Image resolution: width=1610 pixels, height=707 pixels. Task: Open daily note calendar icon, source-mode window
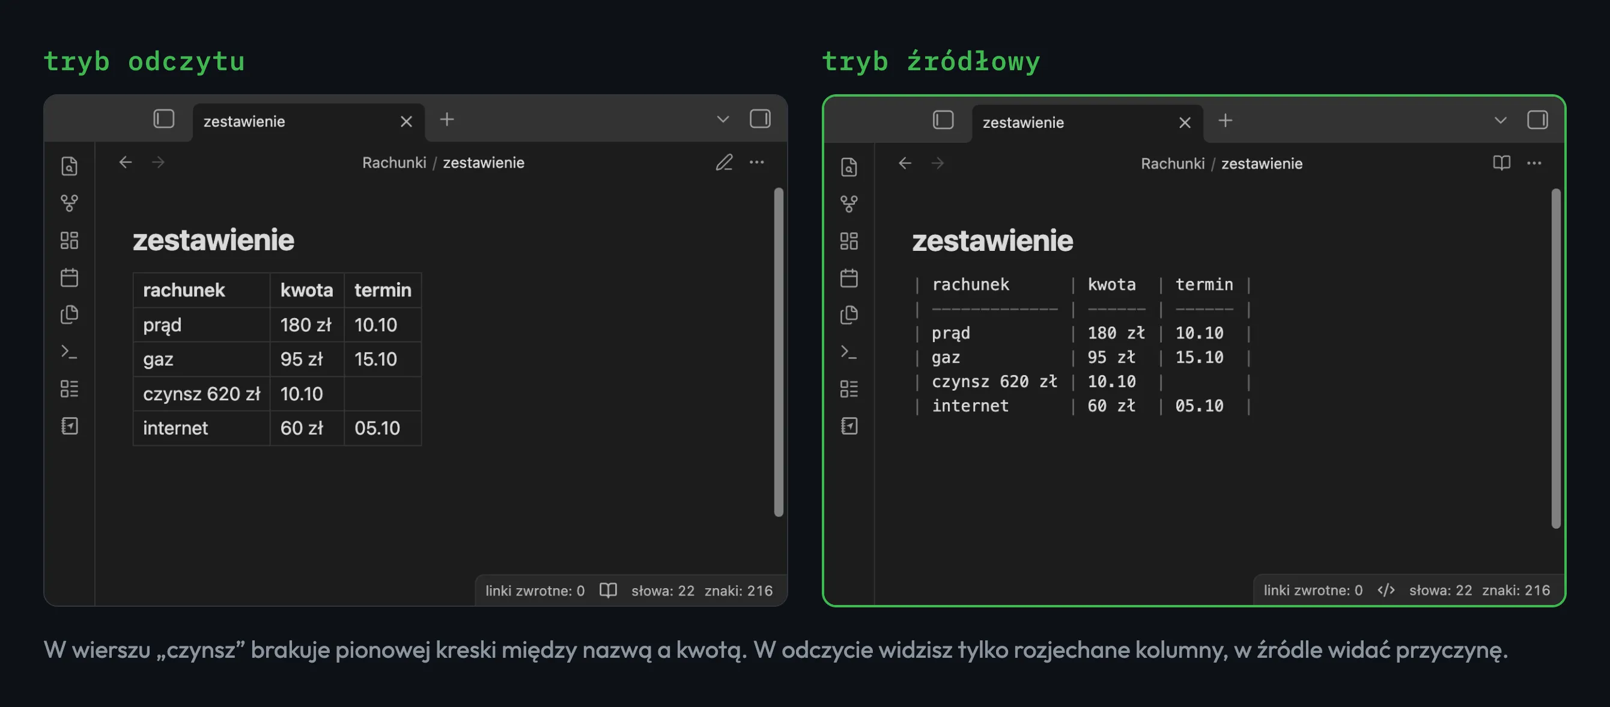pos(849,278)
